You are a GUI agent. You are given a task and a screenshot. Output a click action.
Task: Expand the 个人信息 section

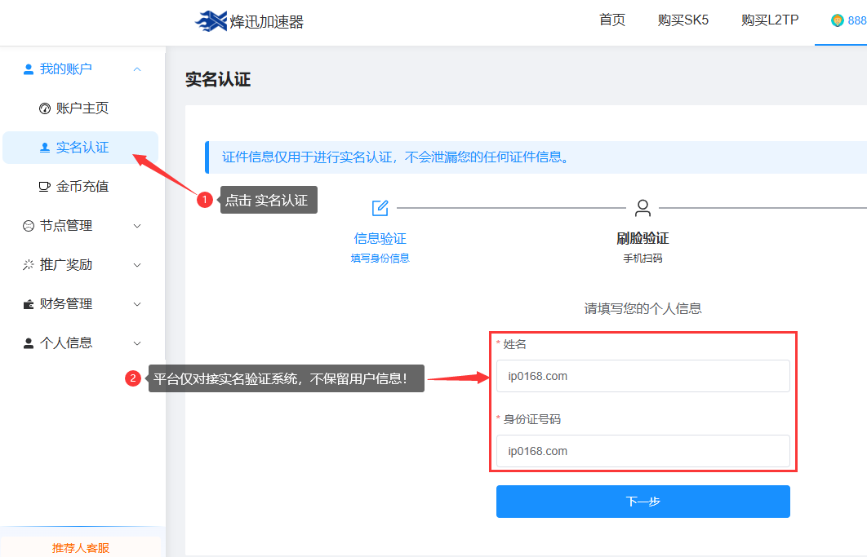[x=136, y=343]
